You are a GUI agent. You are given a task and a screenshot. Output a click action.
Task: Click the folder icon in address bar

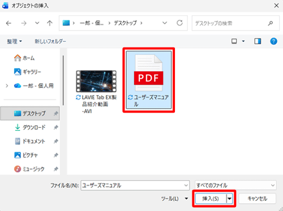[x=66, y=23]
